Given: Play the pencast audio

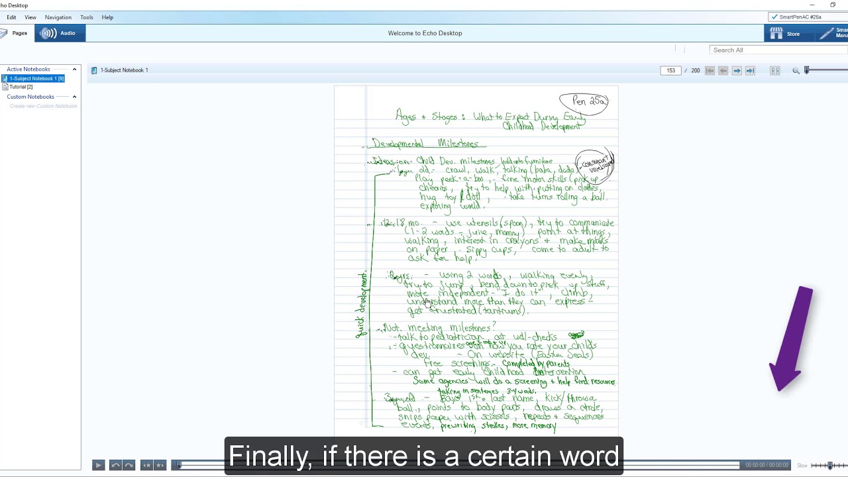Looking at the screenshot, I should (x=98, y=465).
